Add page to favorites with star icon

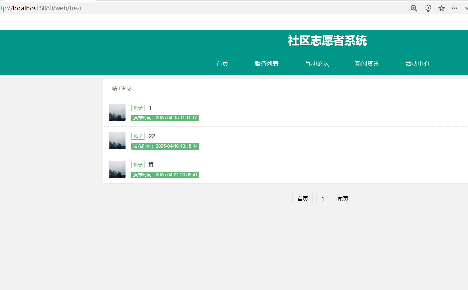(x=442, y=8)
